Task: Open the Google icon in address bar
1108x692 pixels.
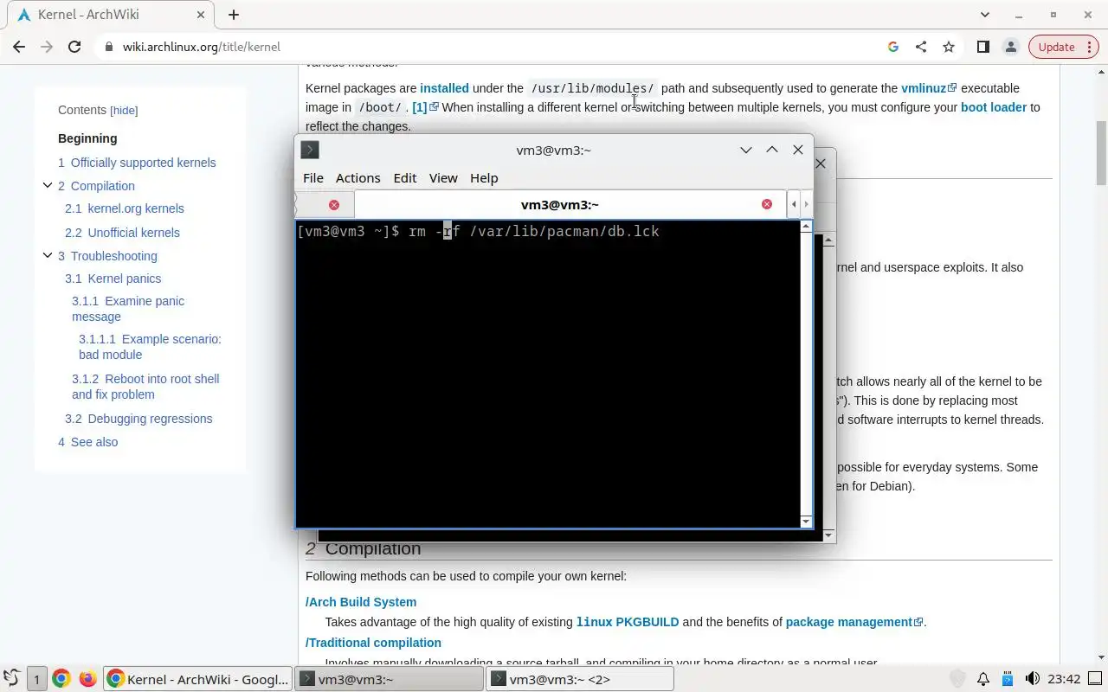Action: [893, 47]
